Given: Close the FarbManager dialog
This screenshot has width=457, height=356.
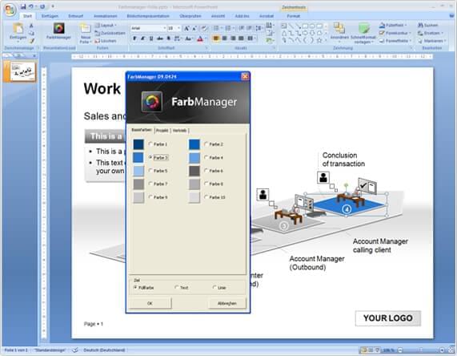Looking at the screenshot, I should [245, 76].
